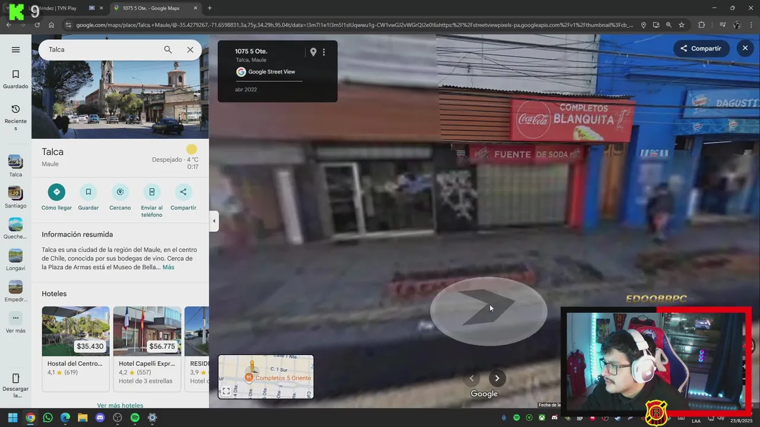Click the zoom magnifier icon in address bar

click(x=669, y=25)
